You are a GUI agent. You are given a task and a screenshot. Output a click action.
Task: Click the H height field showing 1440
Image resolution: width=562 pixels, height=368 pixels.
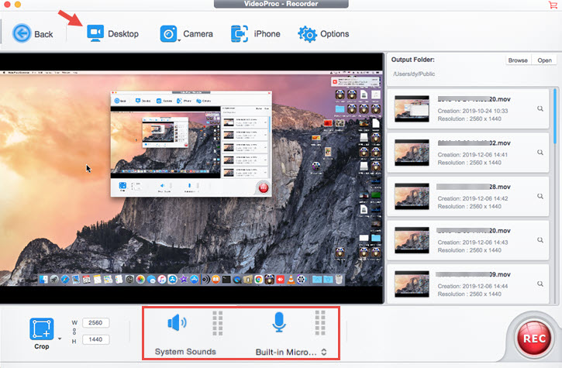95,339
